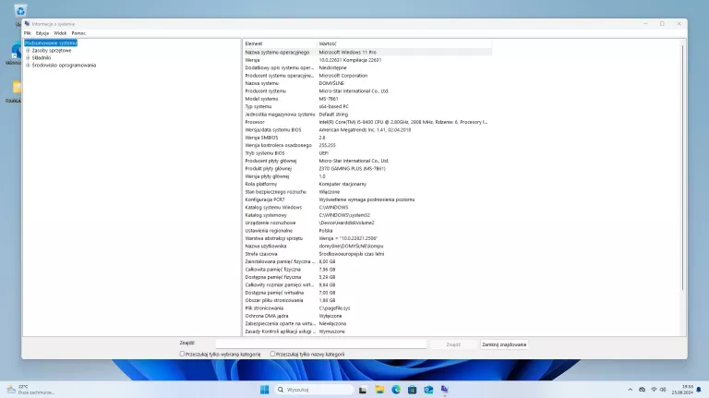Open the Pomoc menu
Screen dimensions: 709x398
[x=78, y=33]
